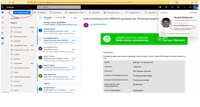Open the help question mark icon
This screenshot has height=107, width=200.
[184, 7]
